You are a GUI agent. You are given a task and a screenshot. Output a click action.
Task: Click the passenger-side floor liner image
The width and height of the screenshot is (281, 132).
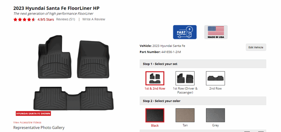(x=93, y=59)
